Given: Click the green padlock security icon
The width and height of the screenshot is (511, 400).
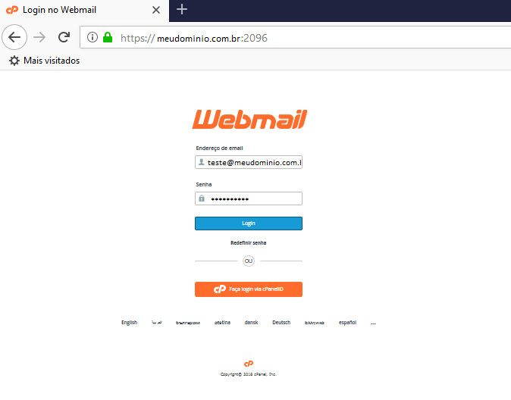Looking at the screenshot, I should pyautogui.click(x=108, y=37).
